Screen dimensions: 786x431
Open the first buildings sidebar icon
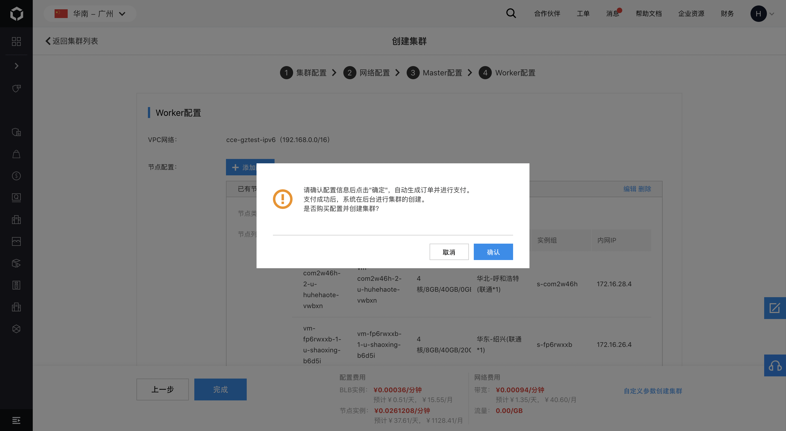tap(16, 220)
